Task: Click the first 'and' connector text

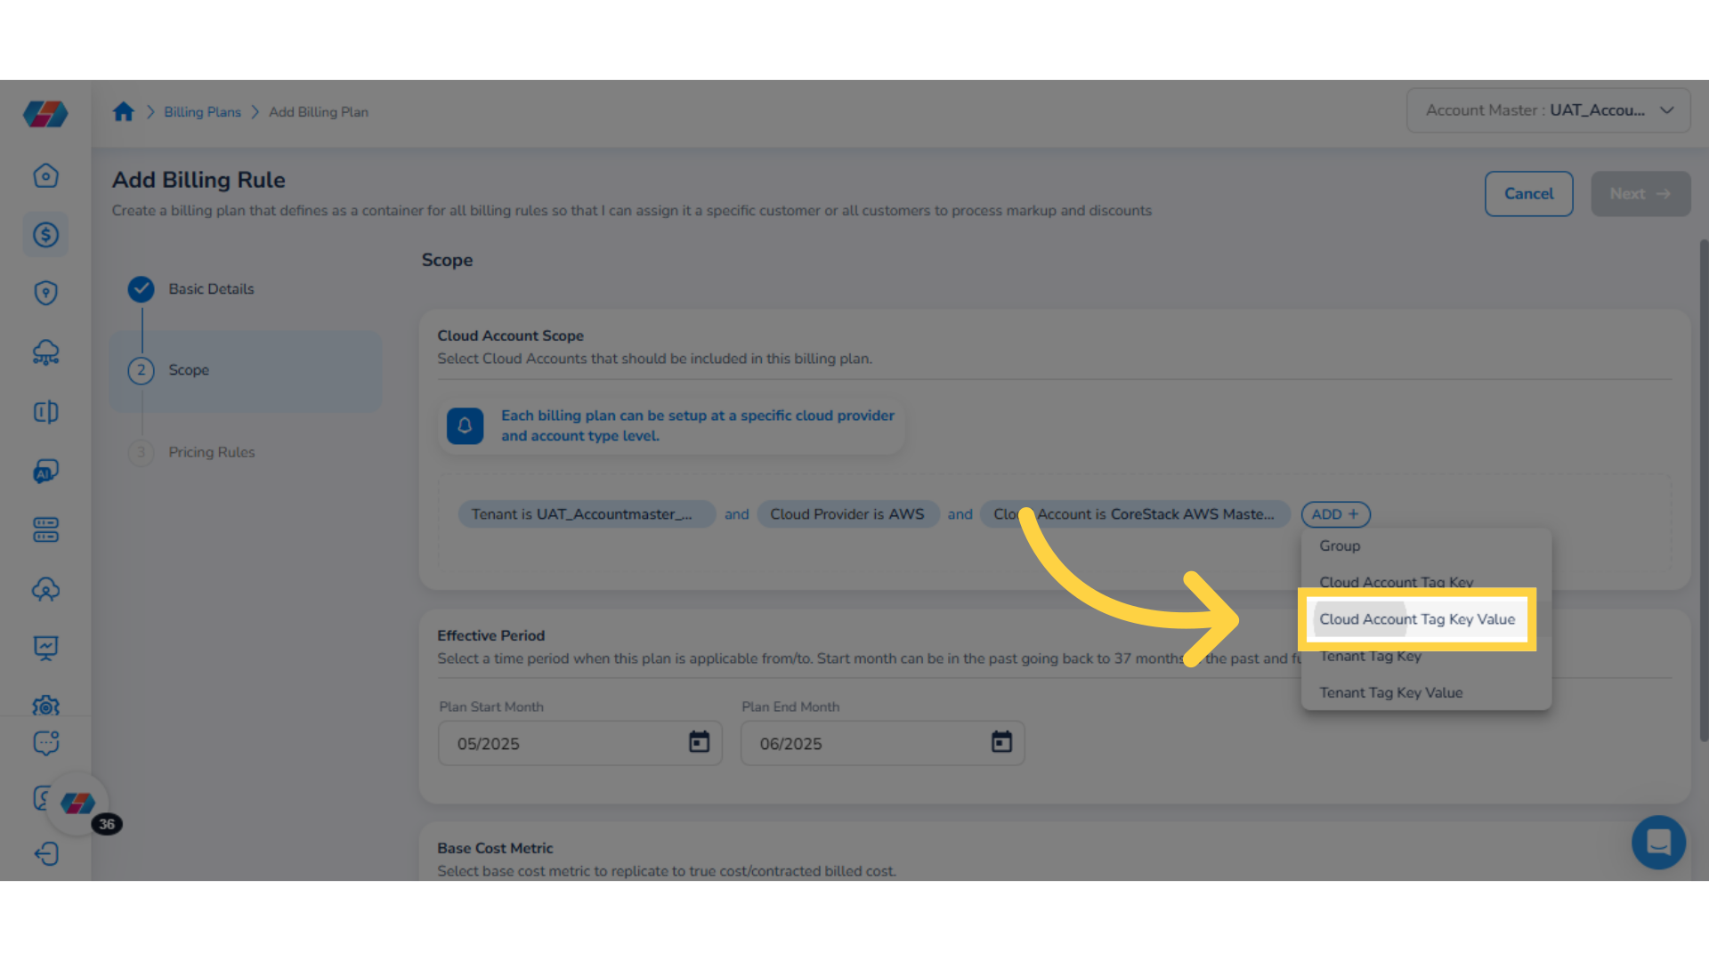Action: point(736,514)
